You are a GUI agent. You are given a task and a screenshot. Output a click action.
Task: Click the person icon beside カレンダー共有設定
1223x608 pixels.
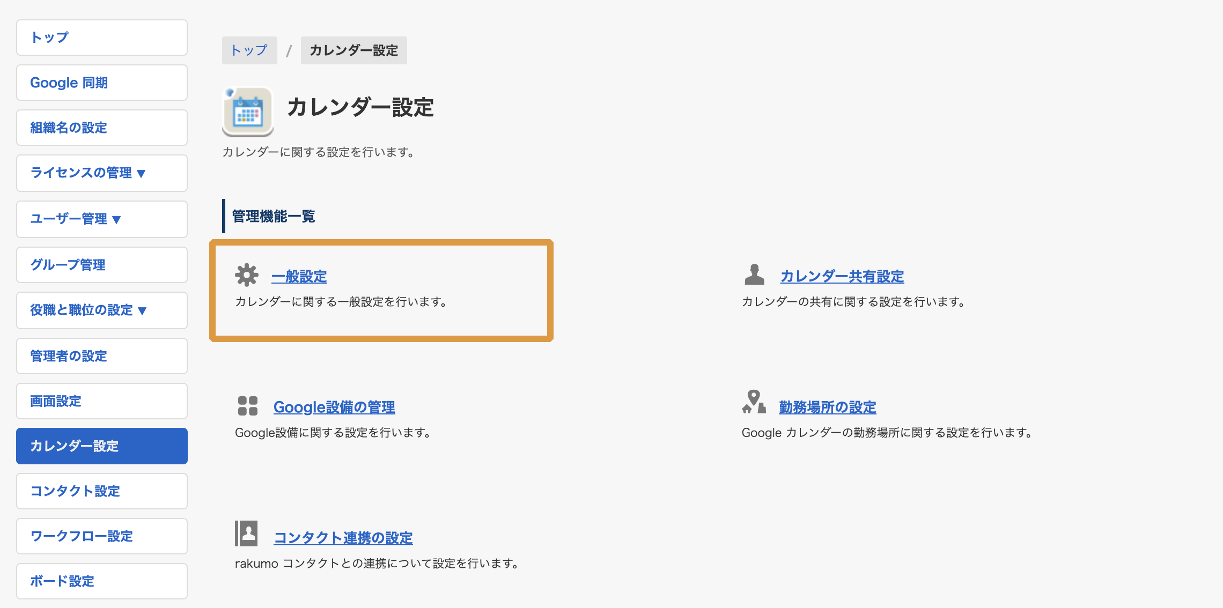click(x=754, y=275)
